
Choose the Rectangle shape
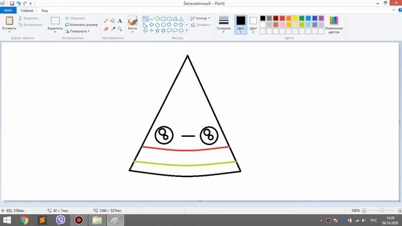pos(163,19)
